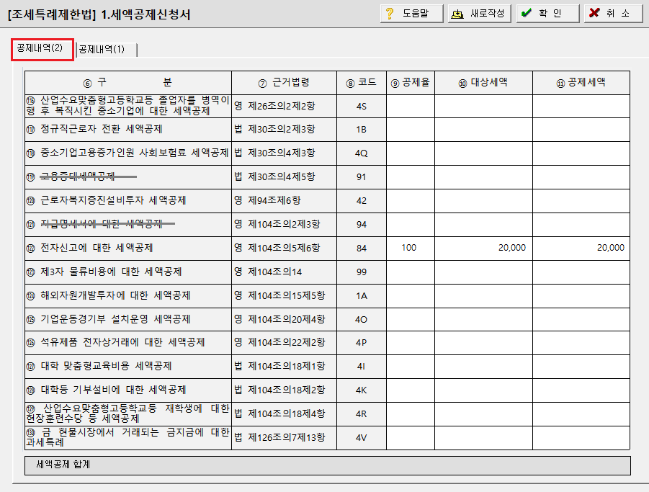
Task: Click the ⑨ 공제율 column header
Action: coord(410,83)
